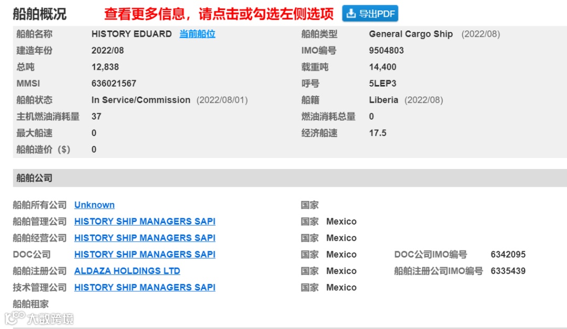Viewport: 567px width, 329px height.
Task: Open 船舶管理公司 HISTORY SHIP MANAGERS SAPI link
Action: click(145, 221)
